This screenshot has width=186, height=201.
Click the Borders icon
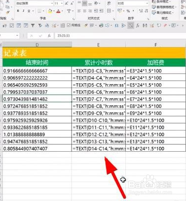39,11
